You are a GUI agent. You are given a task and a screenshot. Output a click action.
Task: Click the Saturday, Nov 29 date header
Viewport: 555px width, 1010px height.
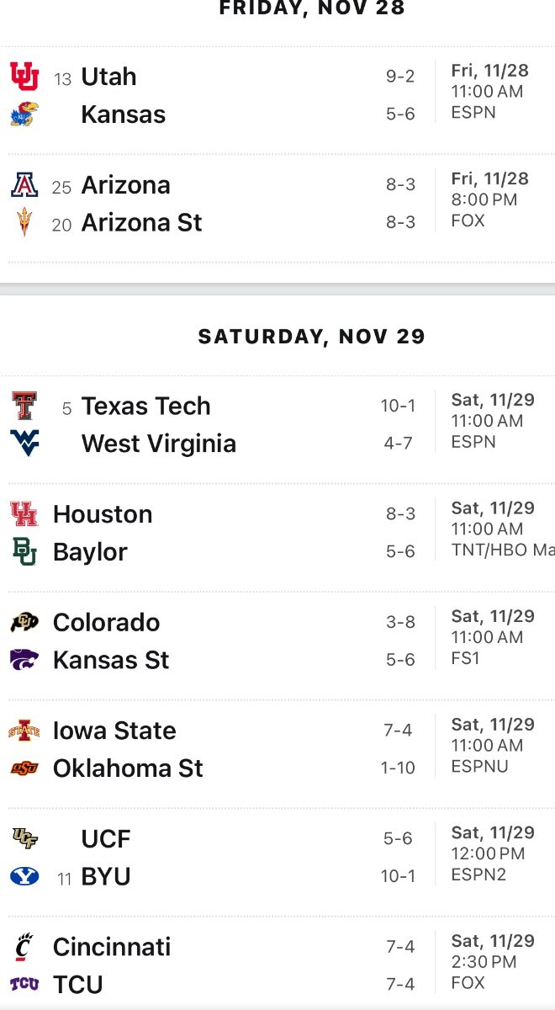tap(311, 337)
